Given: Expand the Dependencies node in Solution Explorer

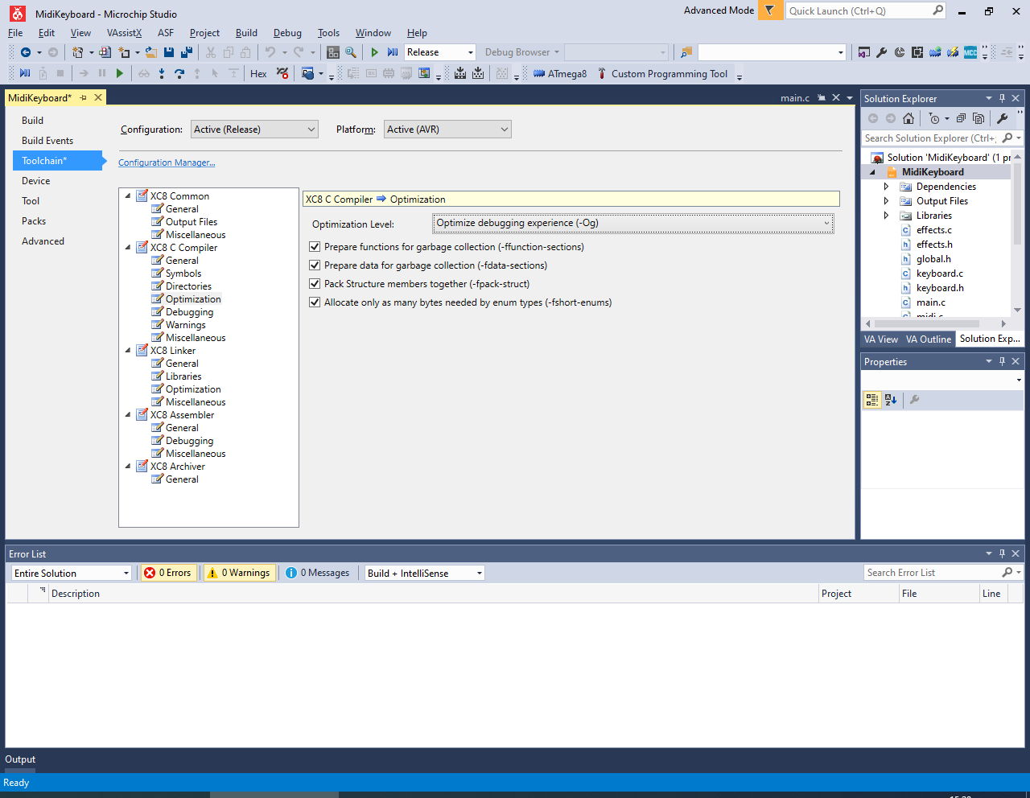Looking at the screenshot, I should [886, 187].
